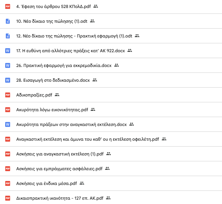
Task: Click document icon of 10. Νέο δίκαιο της πώλησης
Action: (8, 21)
